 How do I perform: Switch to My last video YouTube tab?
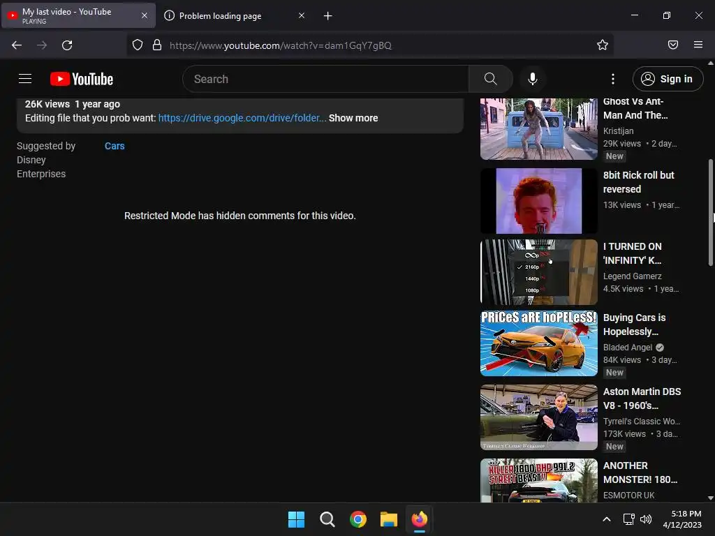78,15
